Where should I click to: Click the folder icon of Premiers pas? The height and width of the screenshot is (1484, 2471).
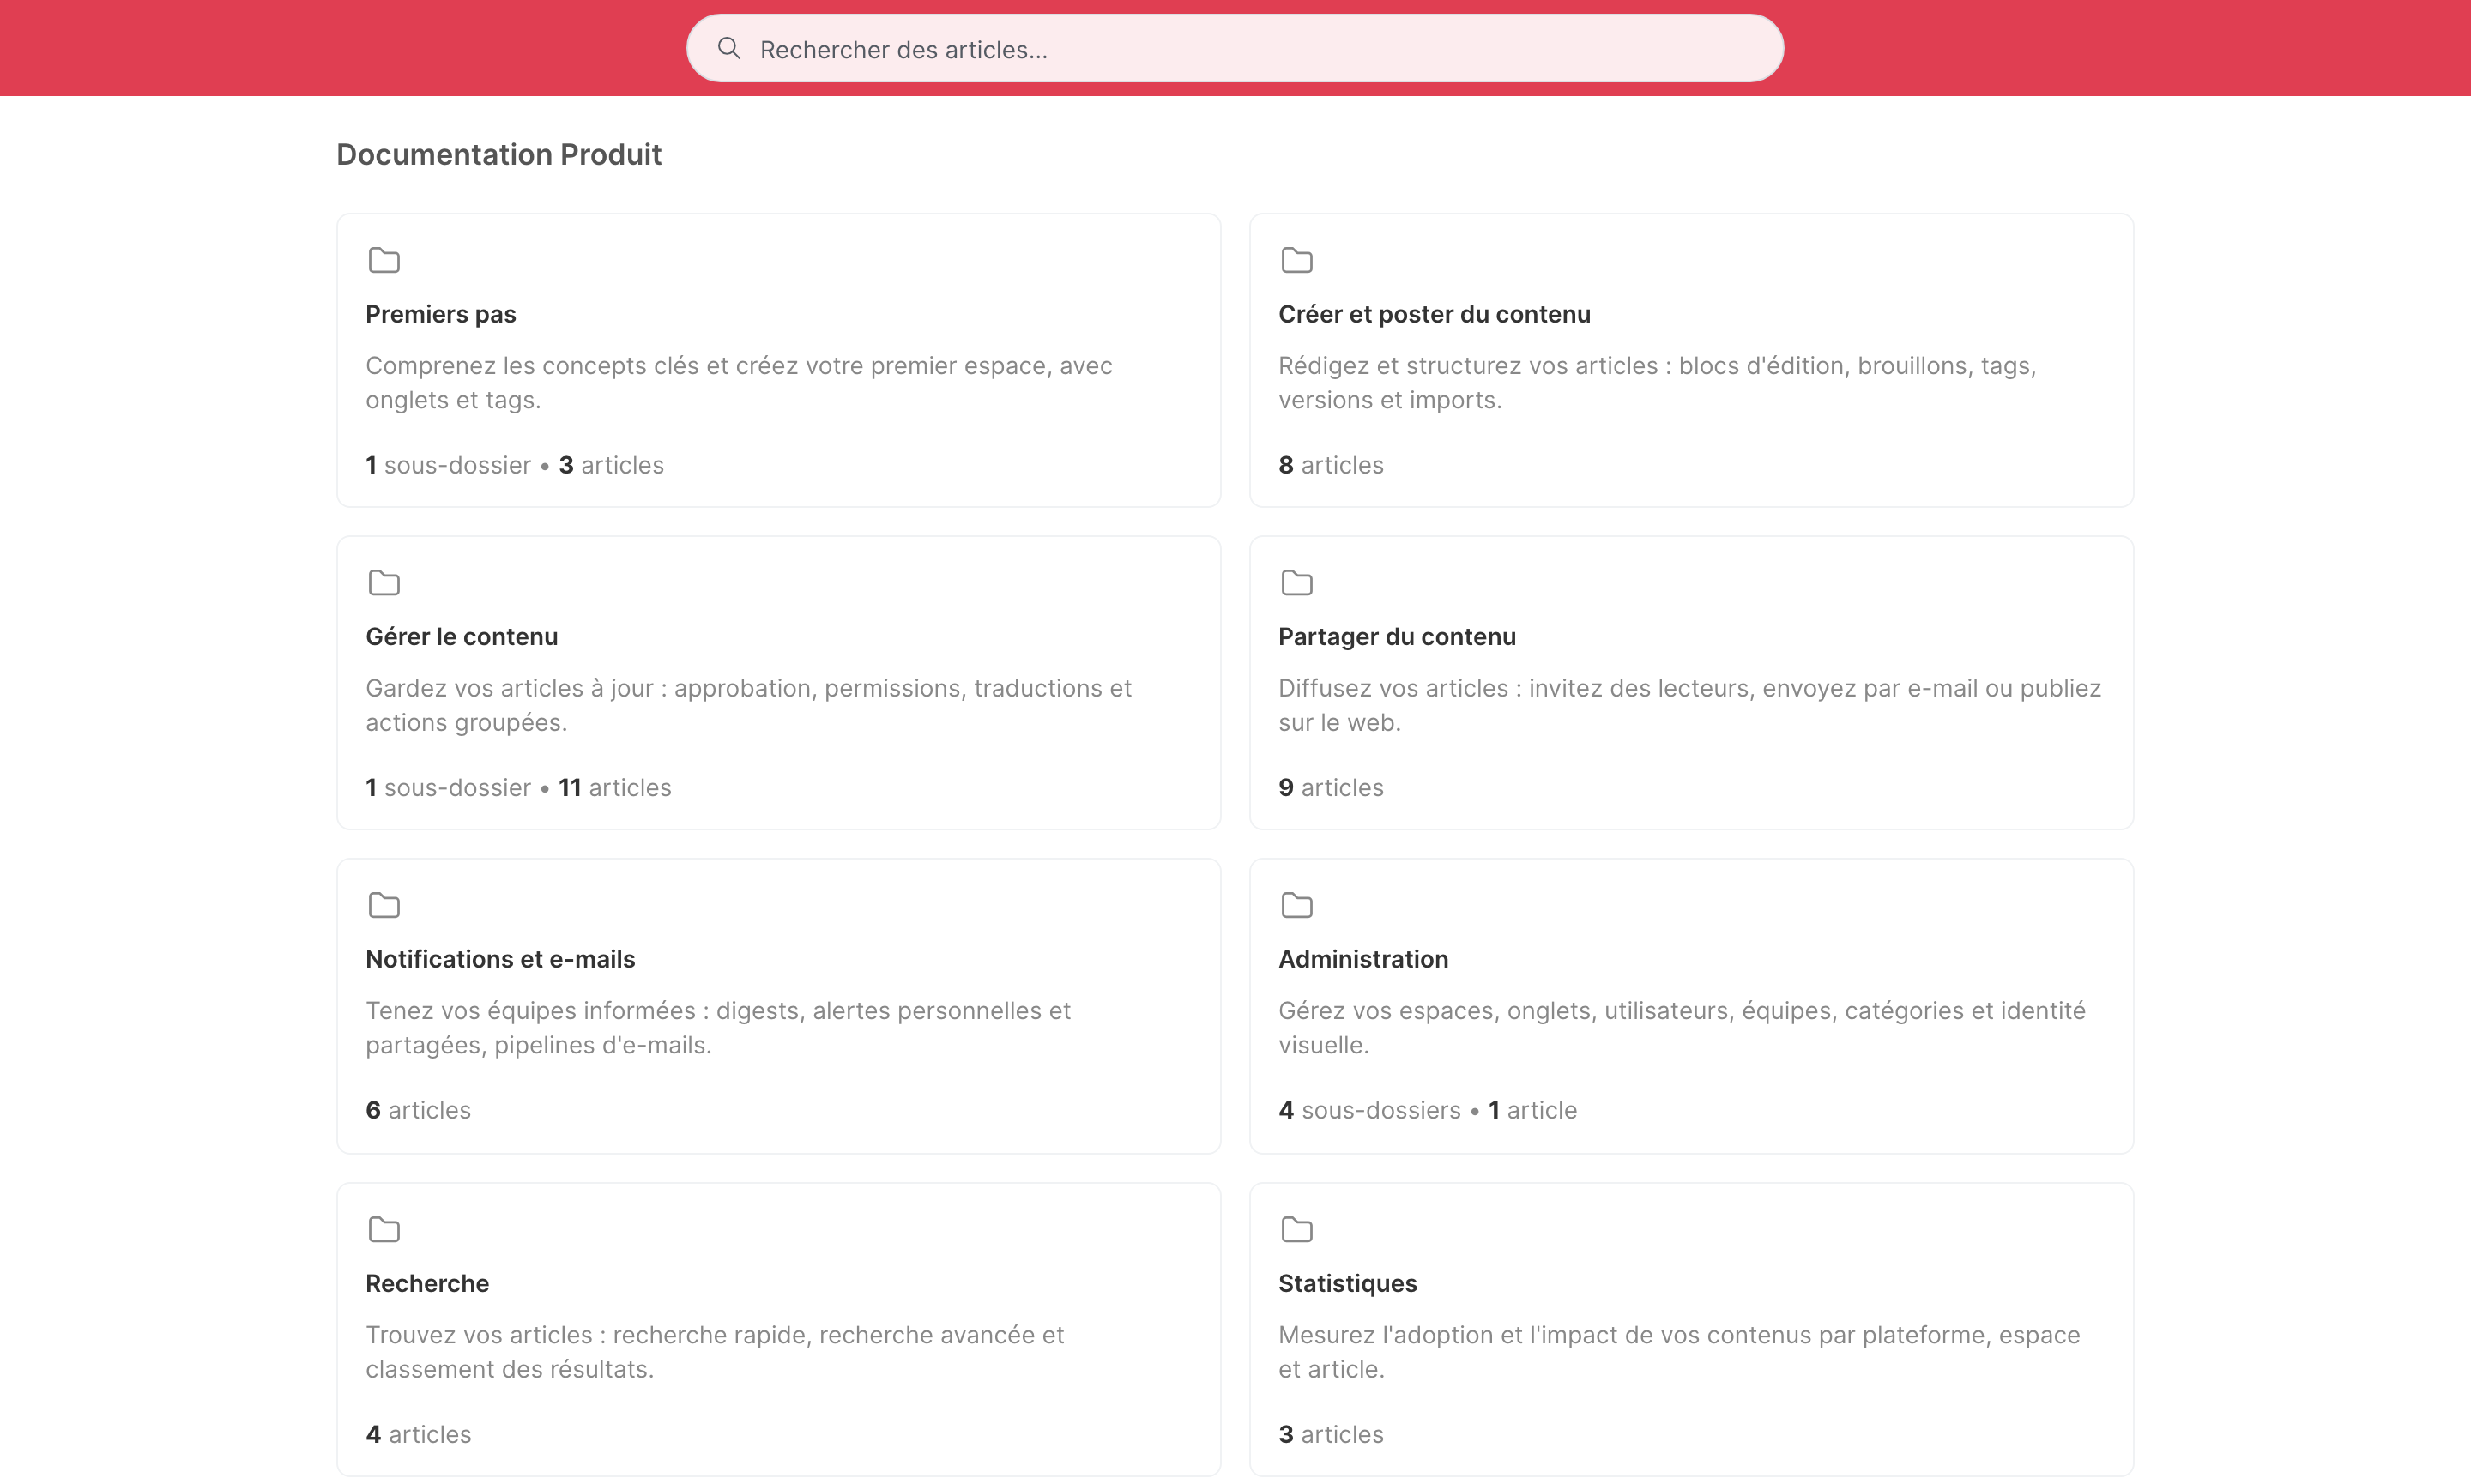click(384, 260)
